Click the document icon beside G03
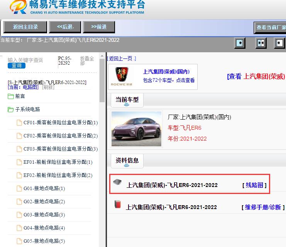This screenshot has width=286, height=247. click(19, 215)
